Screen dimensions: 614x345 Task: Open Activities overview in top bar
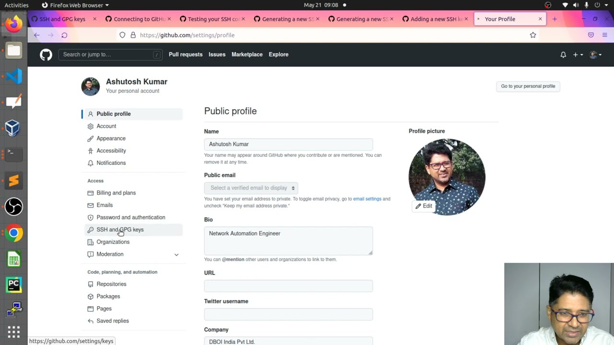point(16,5)
